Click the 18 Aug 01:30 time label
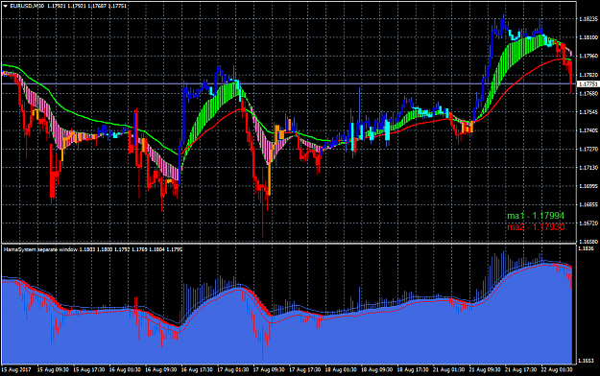 coord(341,370)
